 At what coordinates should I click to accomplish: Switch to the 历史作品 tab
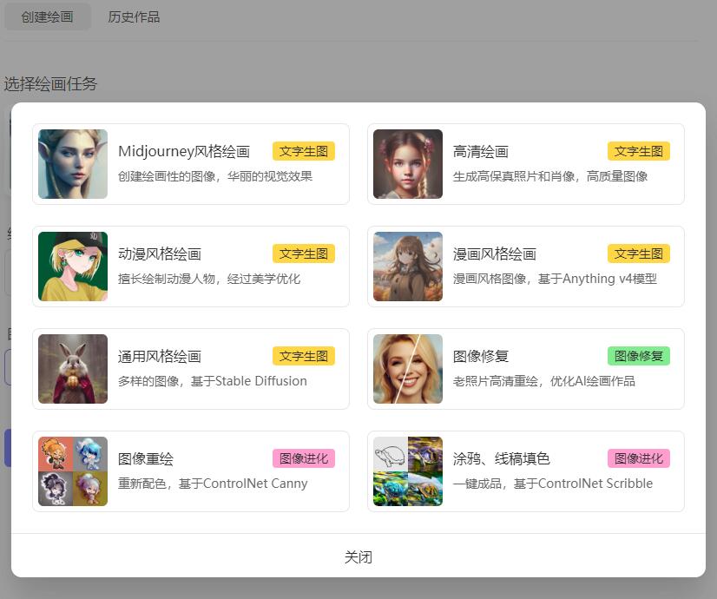(134, 17)
